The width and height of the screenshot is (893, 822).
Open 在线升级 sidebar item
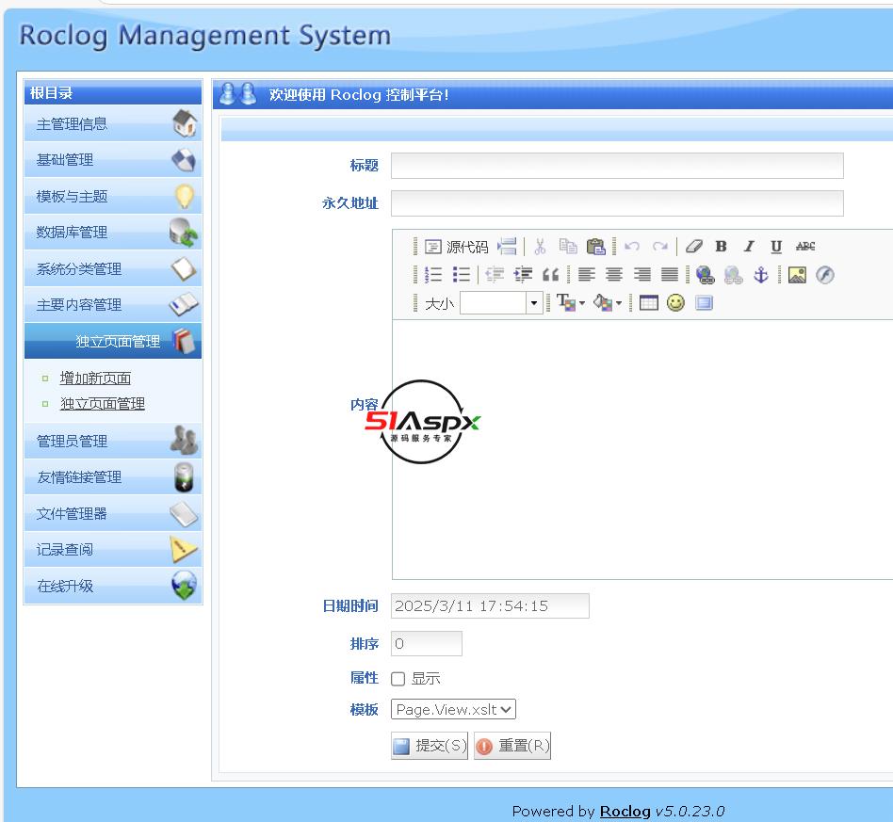click(x=113, y=586)
